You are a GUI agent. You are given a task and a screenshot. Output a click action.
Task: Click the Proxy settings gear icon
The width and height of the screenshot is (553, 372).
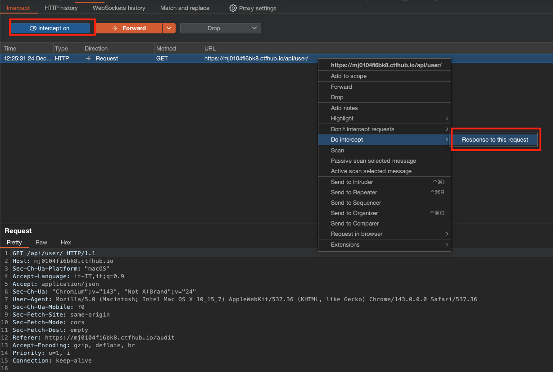[x=233, y=8]
